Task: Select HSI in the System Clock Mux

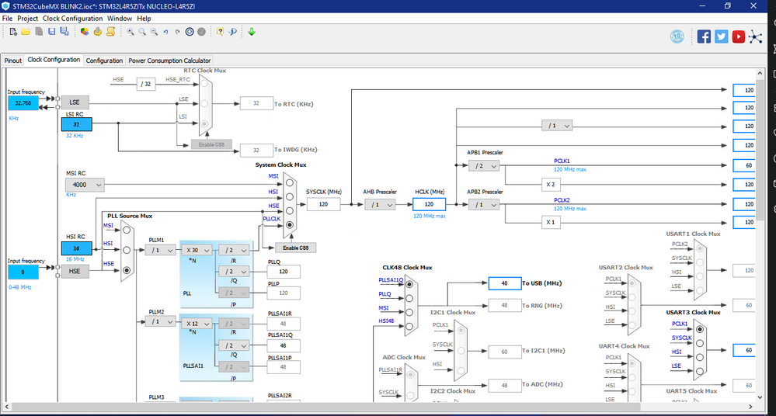Action: [x=290, y=196]
